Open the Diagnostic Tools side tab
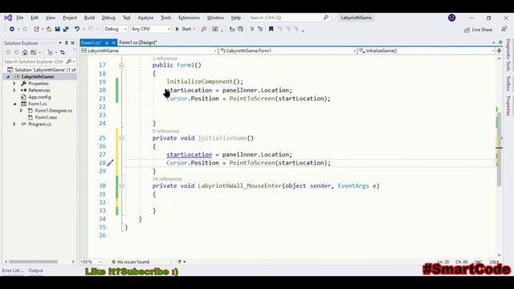The height and width of the screenshot is (289, 514). pyautogui.click(x=508, y=55)
